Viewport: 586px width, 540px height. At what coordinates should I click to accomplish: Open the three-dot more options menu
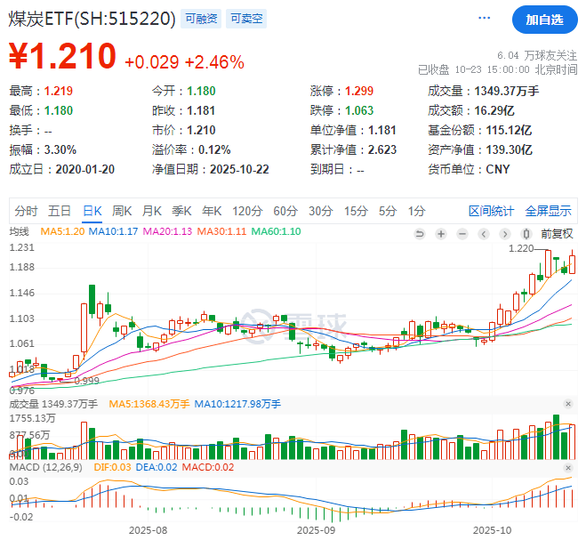484,19
